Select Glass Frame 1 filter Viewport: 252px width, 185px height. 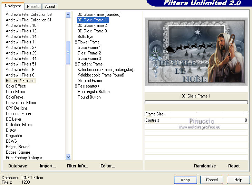coord(89,48)
